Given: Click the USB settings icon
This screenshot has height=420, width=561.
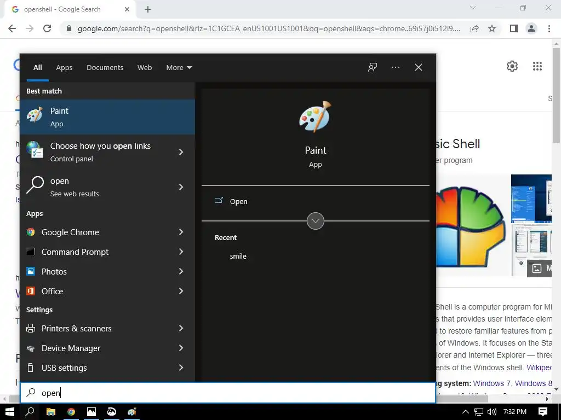Looking at the screenshot, I should 31,367.
